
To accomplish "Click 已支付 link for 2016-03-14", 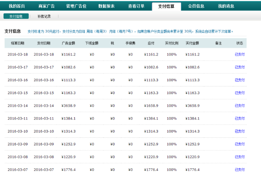I will click(x=240, y=106).
